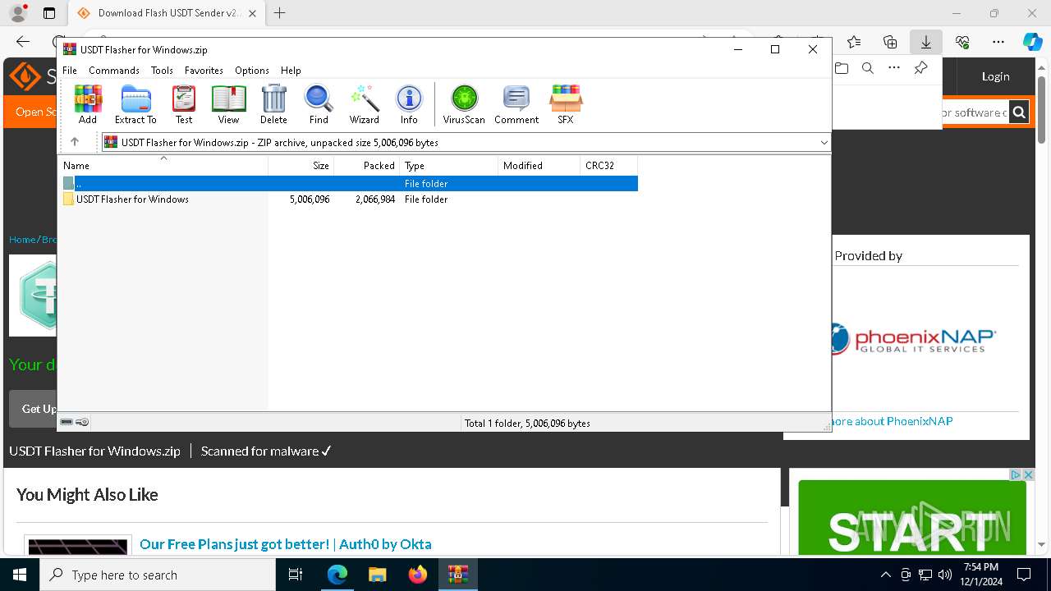Open the Copilot icon in Edge
This screenshot has height=591, width=1051.
[1032, 42]
